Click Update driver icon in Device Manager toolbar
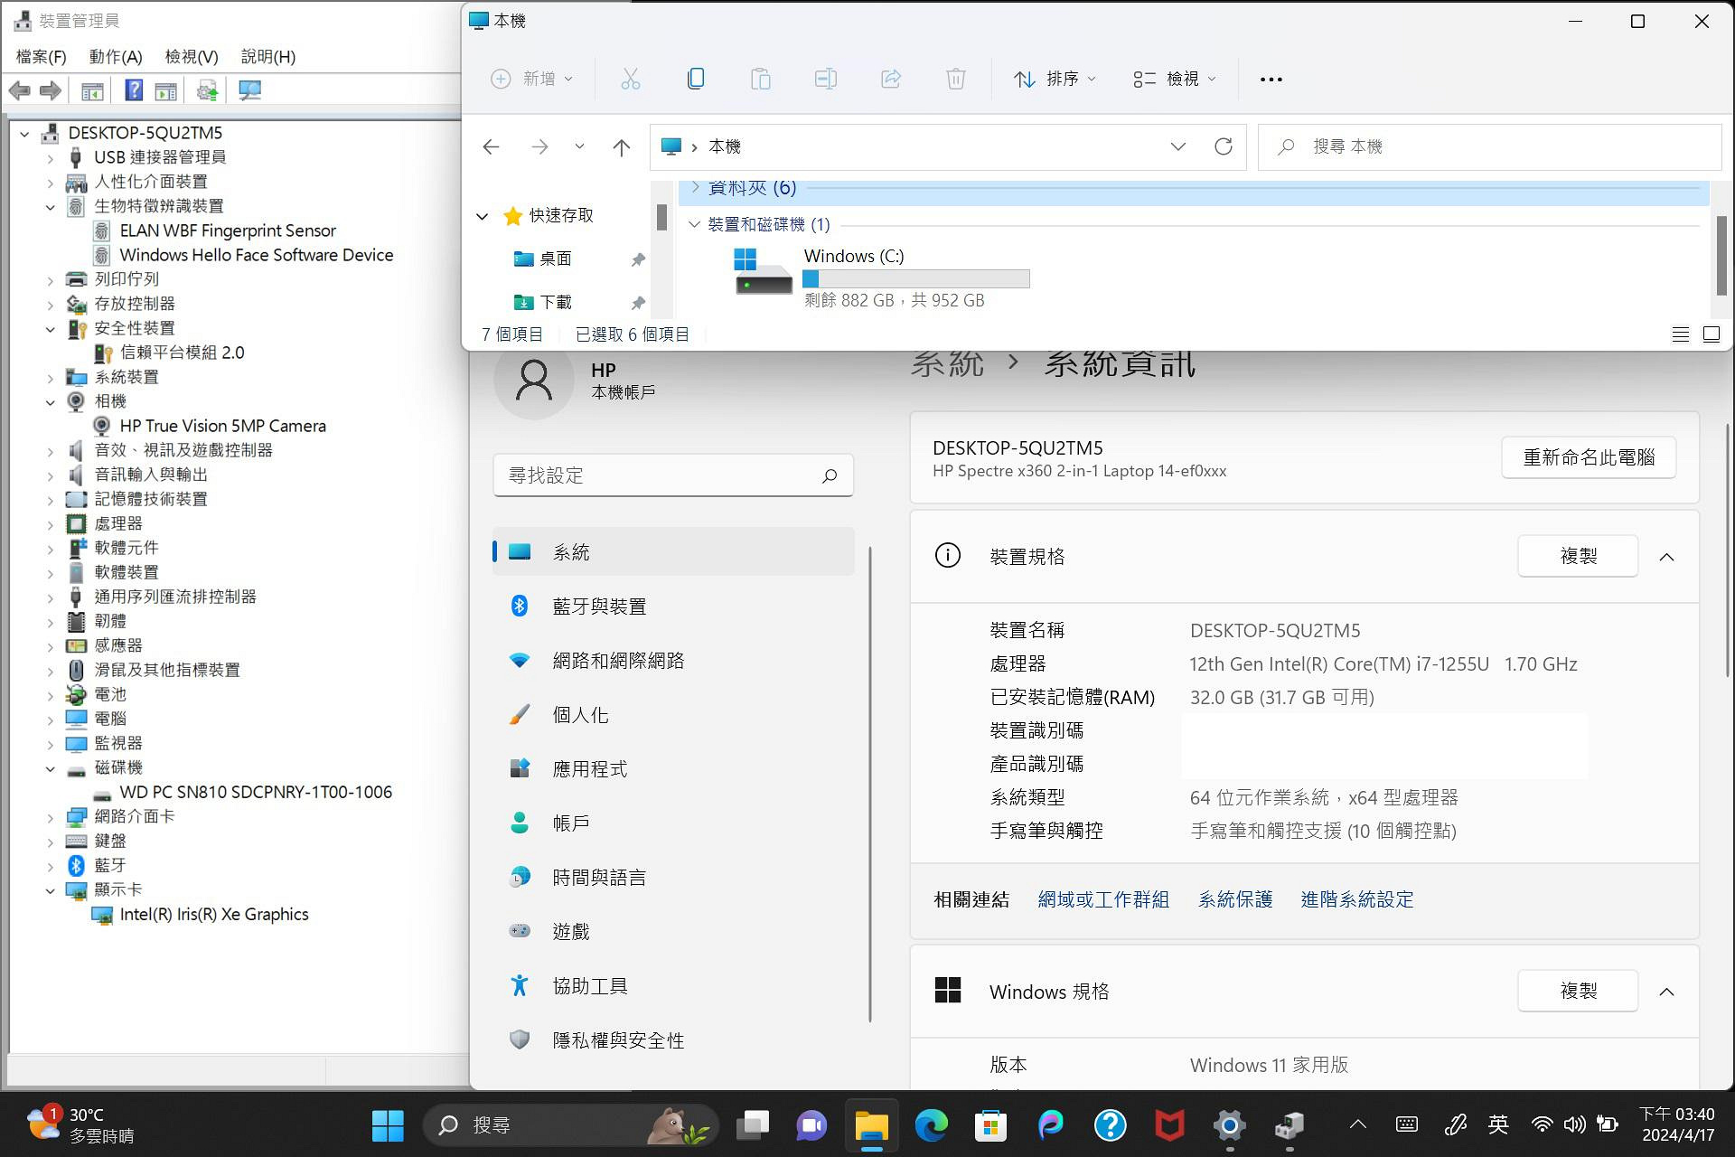This screenshot has width=1735, height=1157. (208, 90)
